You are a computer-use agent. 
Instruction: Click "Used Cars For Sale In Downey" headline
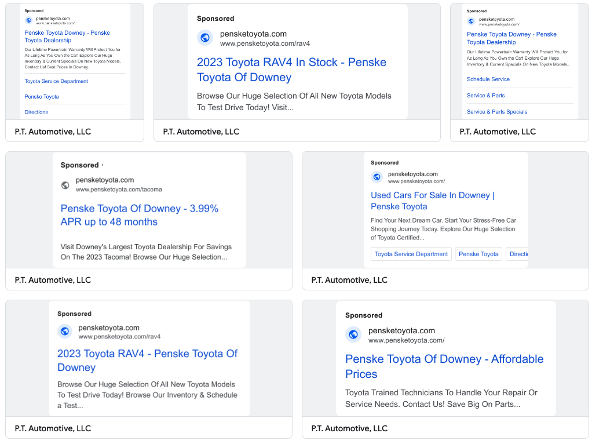[432, 201]
